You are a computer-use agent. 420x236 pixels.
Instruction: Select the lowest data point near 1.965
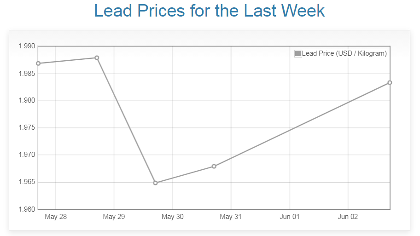[x=155, y=183]
